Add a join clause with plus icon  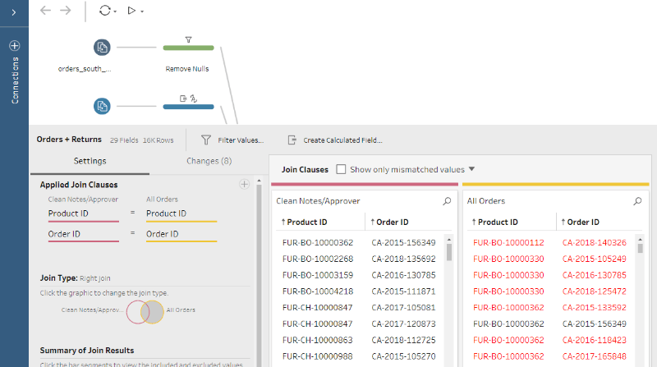[x=244, y=185]
